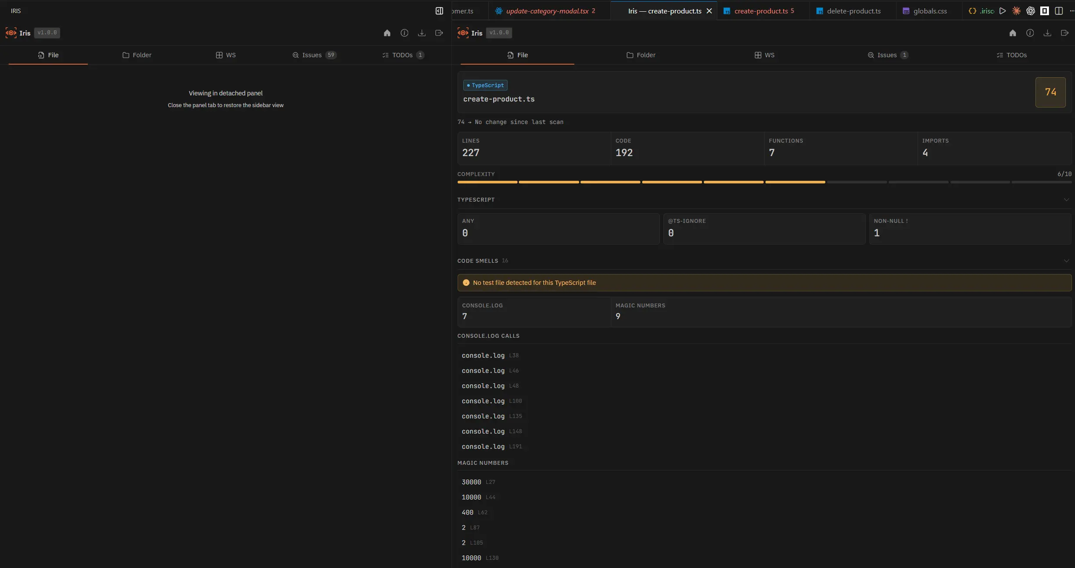Click the Iris eye logo in the left sidebar

pos(11,33)
